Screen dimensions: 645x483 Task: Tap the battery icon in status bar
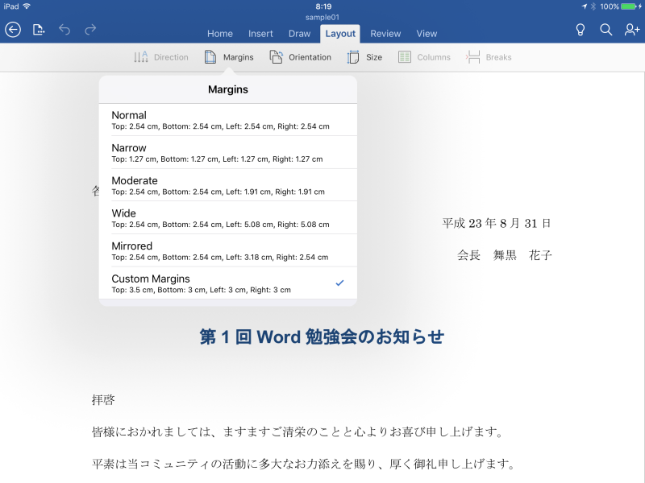point(629,6)
